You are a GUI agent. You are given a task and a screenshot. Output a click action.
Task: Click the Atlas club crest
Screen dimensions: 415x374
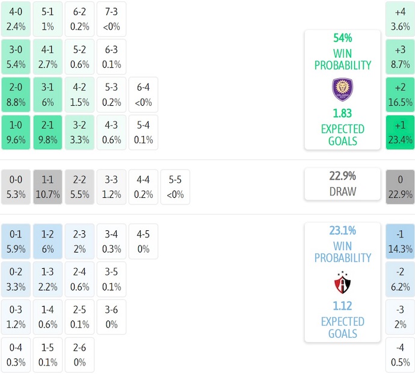click(342, 282)
